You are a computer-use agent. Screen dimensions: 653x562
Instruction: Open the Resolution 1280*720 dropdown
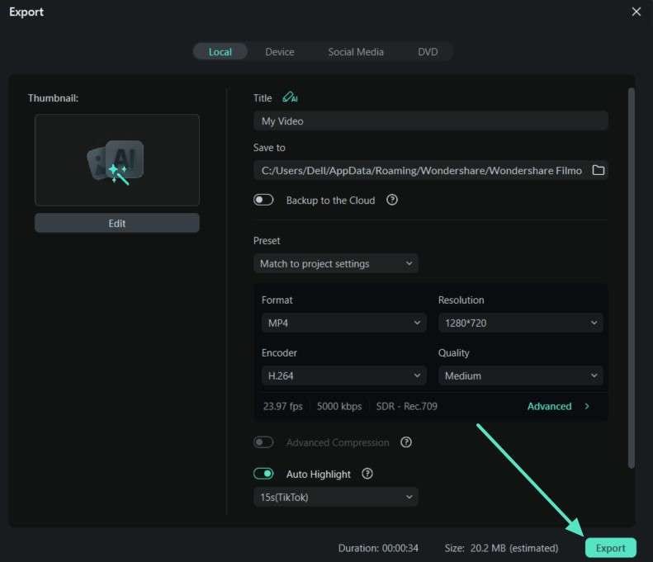coord(520,323)
